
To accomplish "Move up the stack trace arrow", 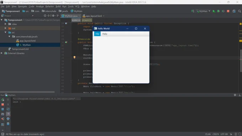I will pos(8,100).
